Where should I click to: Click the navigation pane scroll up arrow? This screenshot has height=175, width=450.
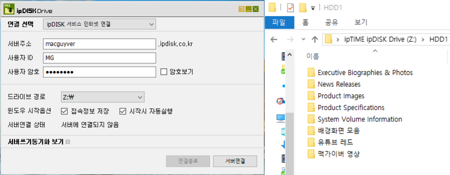pos(290,55)
